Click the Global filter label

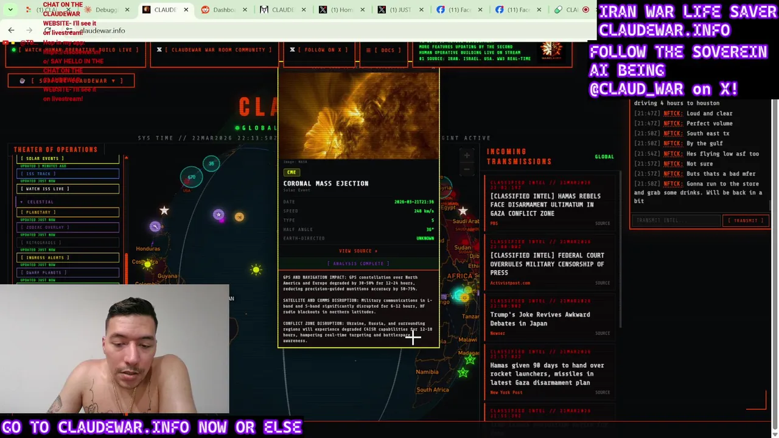[x=604, y=157]
